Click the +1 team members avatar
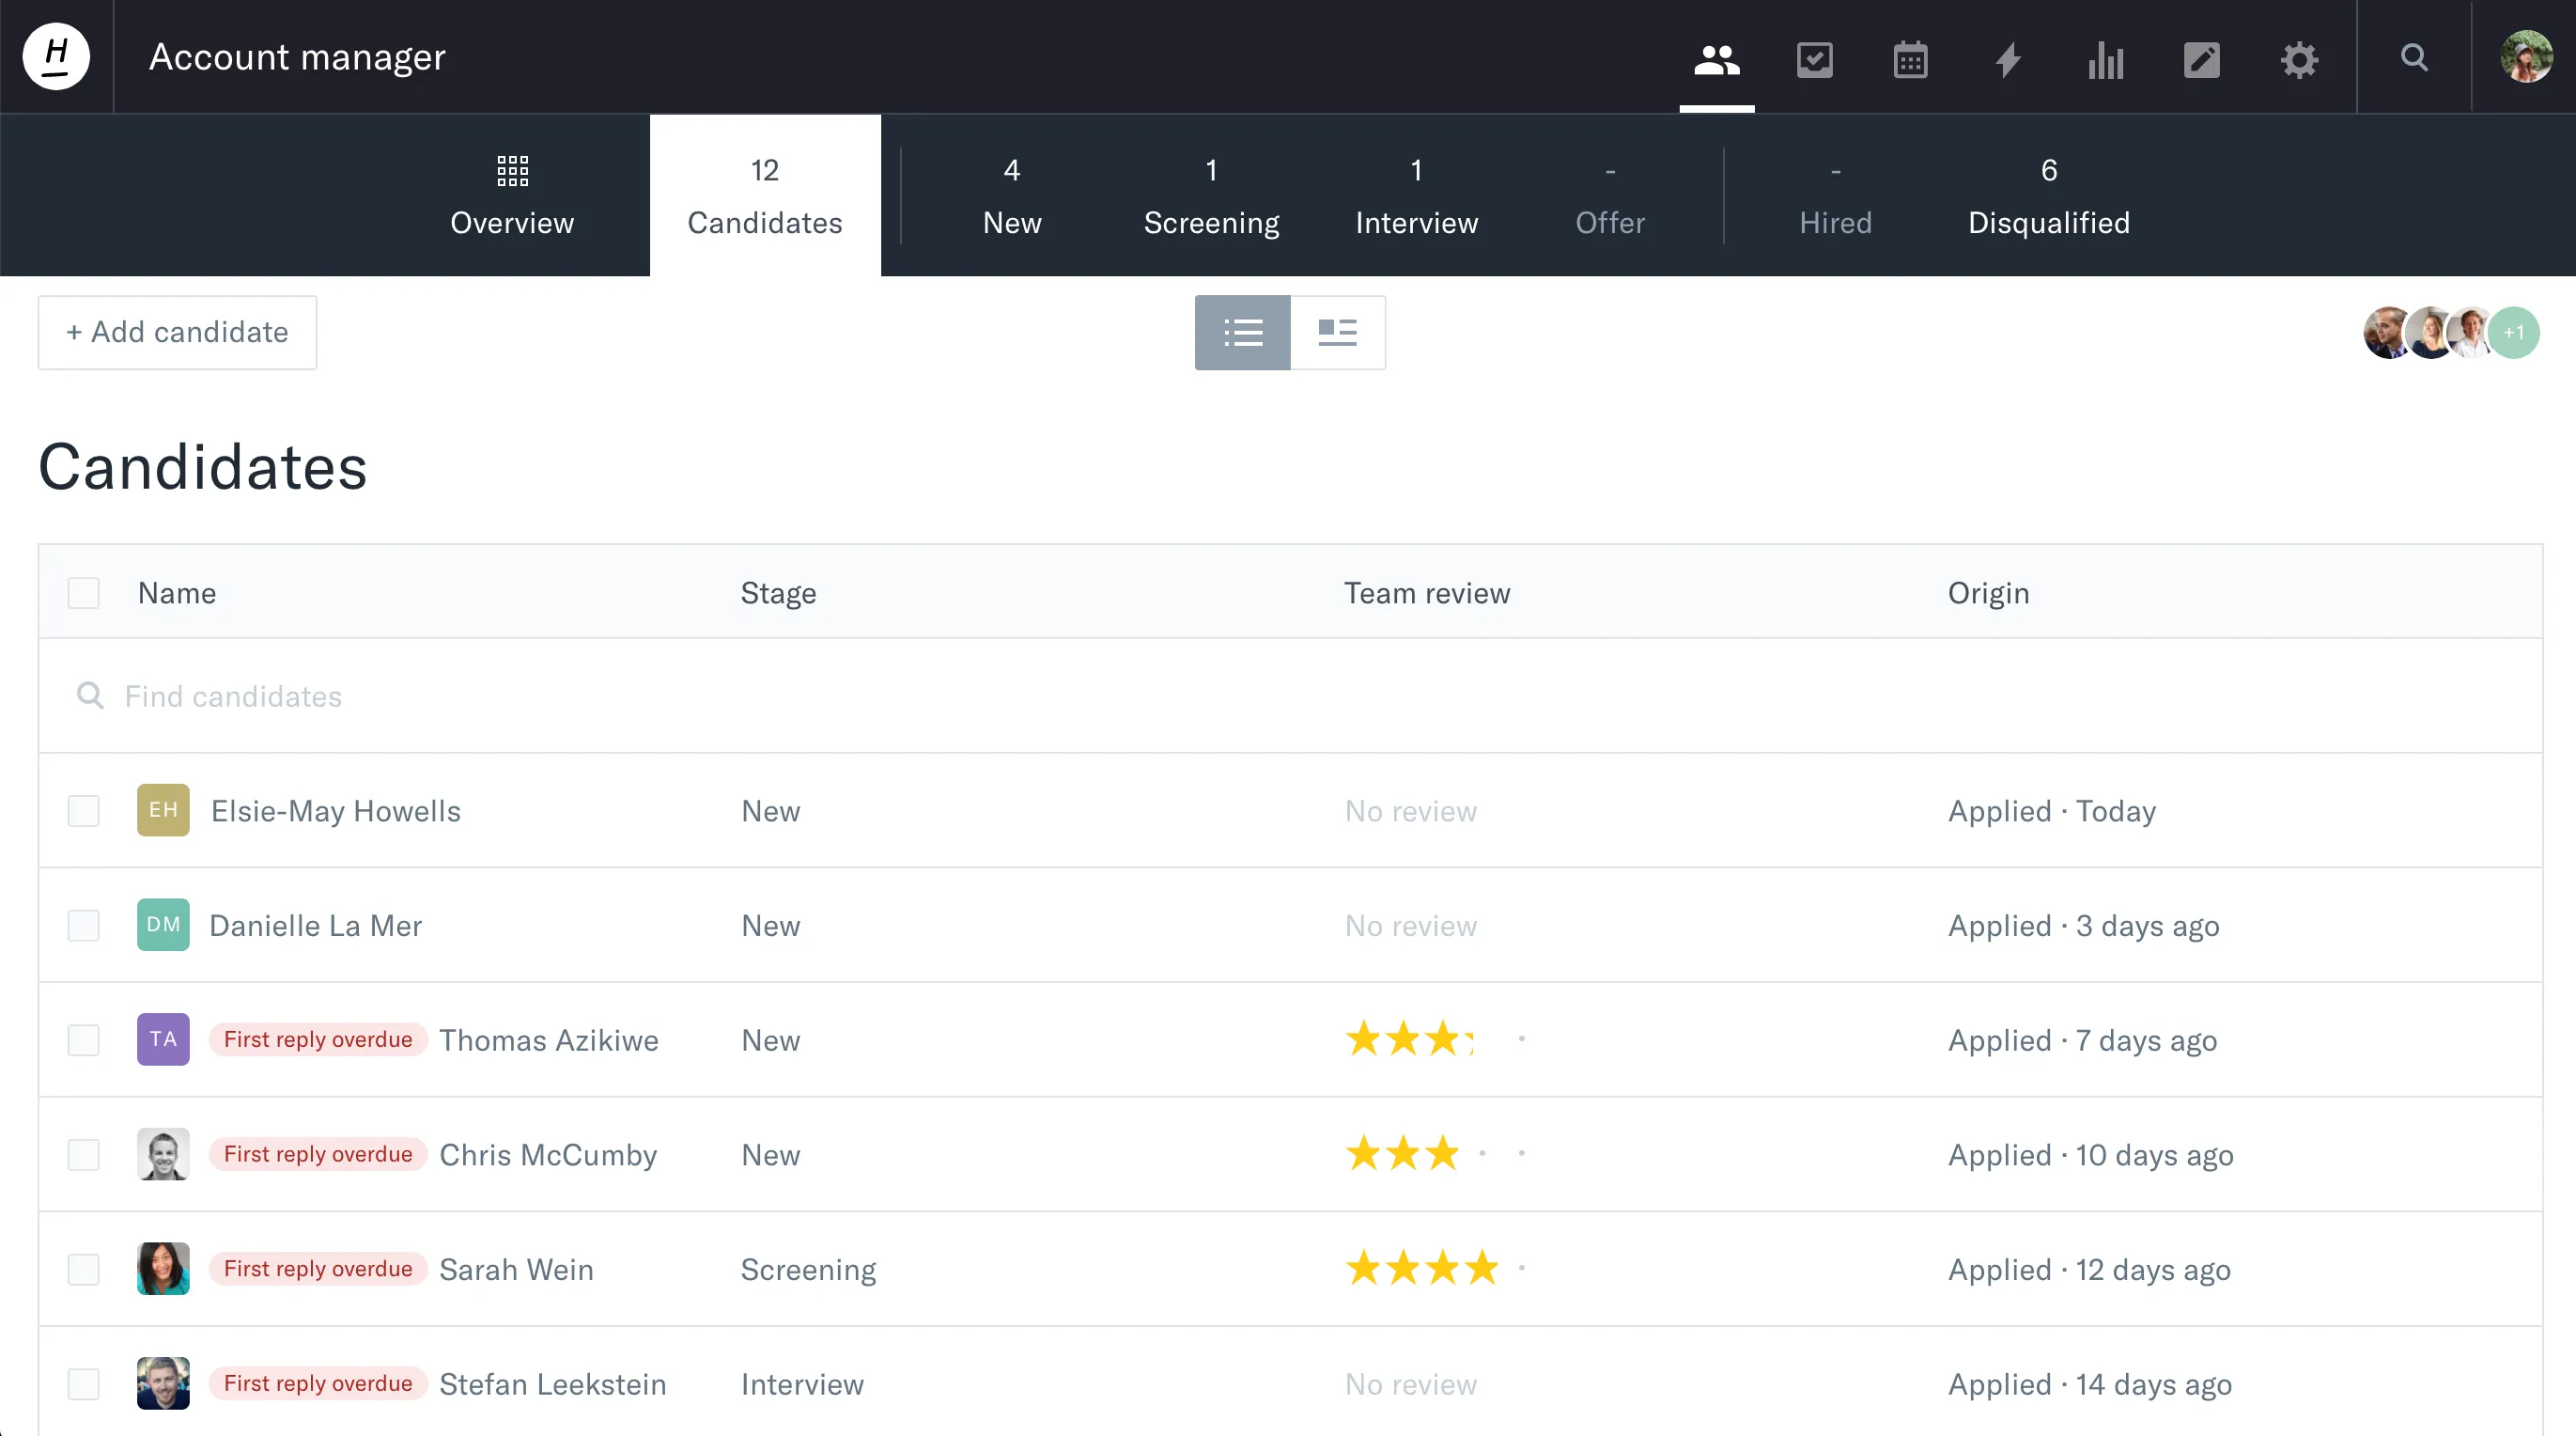 [2513, 333]
